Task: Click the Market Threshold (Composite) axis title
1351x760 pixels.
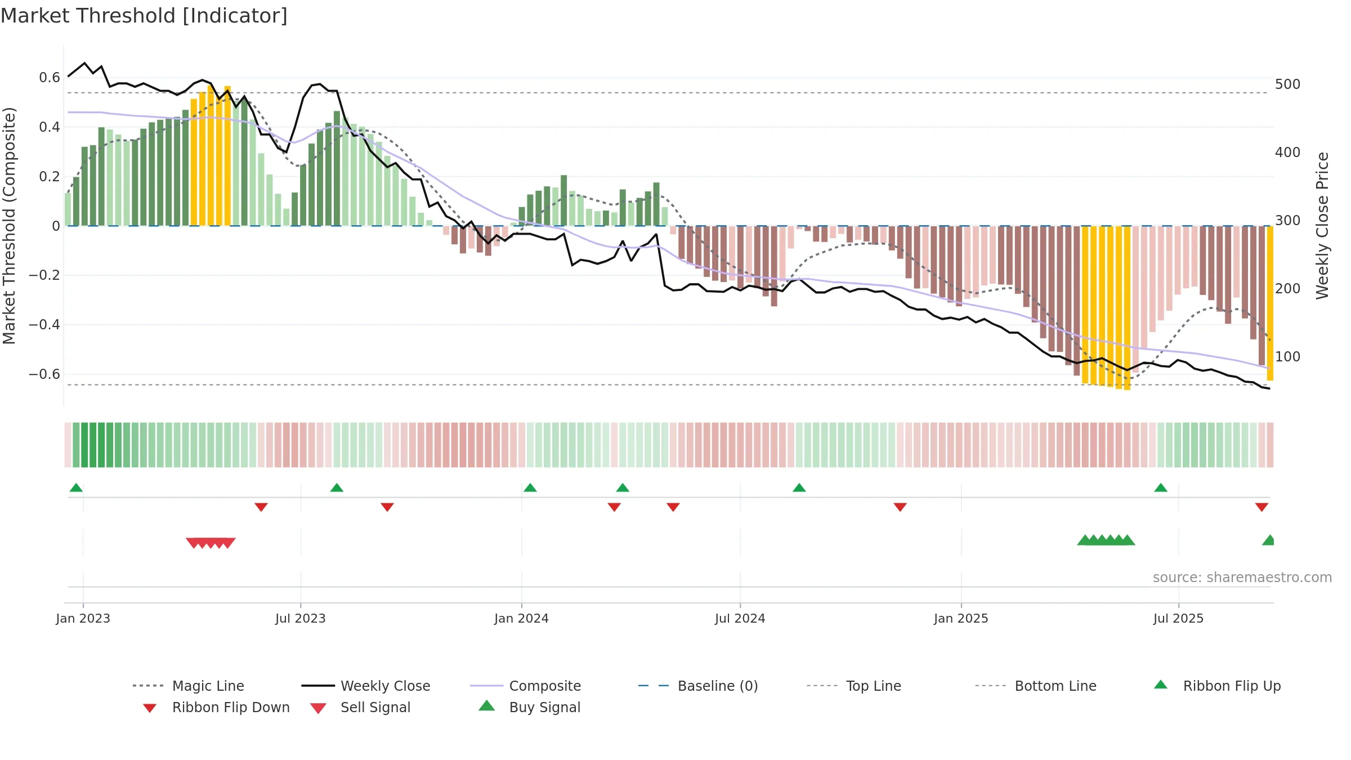Action: click(9, 226)
